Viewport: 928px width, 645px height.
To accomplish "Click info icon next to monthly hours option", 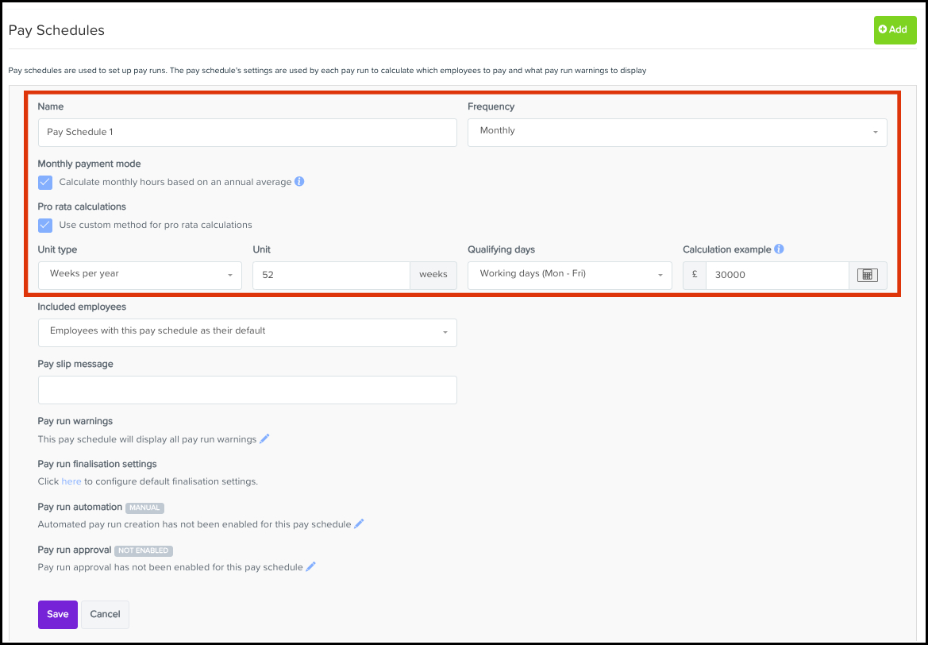I will click(299, 182).
